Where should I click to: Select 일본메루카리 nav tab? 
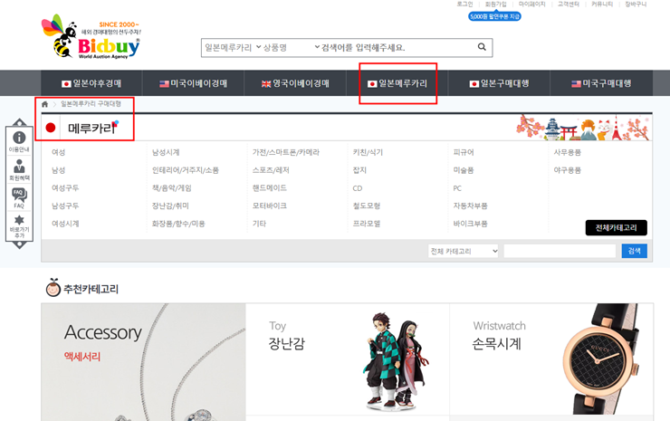(397, 83)
